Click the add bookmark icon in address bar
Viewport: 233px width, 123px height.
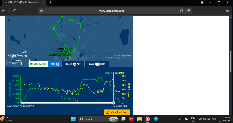[x=181, y=11]
